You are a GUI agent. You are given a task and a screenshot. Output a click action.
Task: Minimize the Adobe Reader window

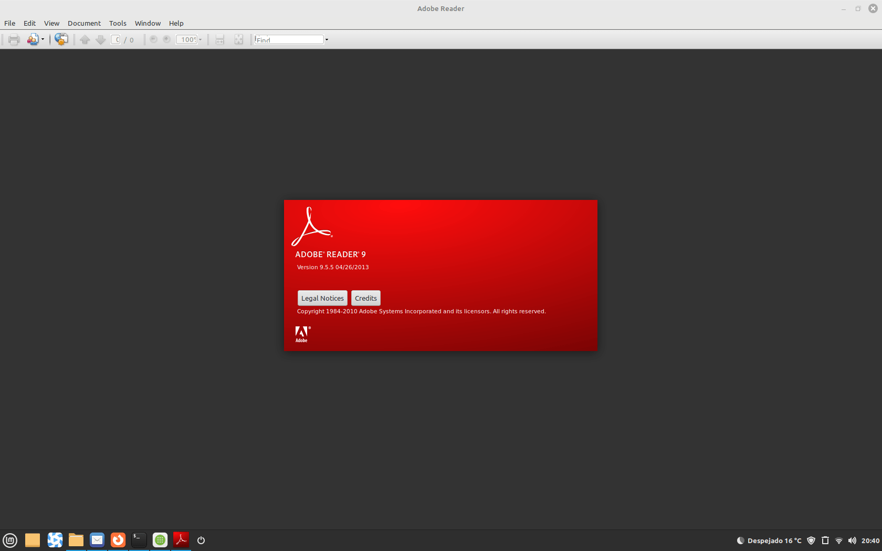point(844,8)
